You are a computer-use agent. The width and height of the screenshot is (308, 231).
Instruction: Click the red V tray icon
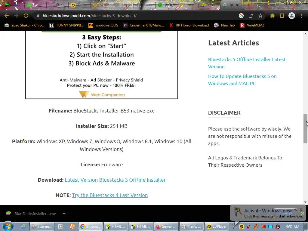coord(248,227)
